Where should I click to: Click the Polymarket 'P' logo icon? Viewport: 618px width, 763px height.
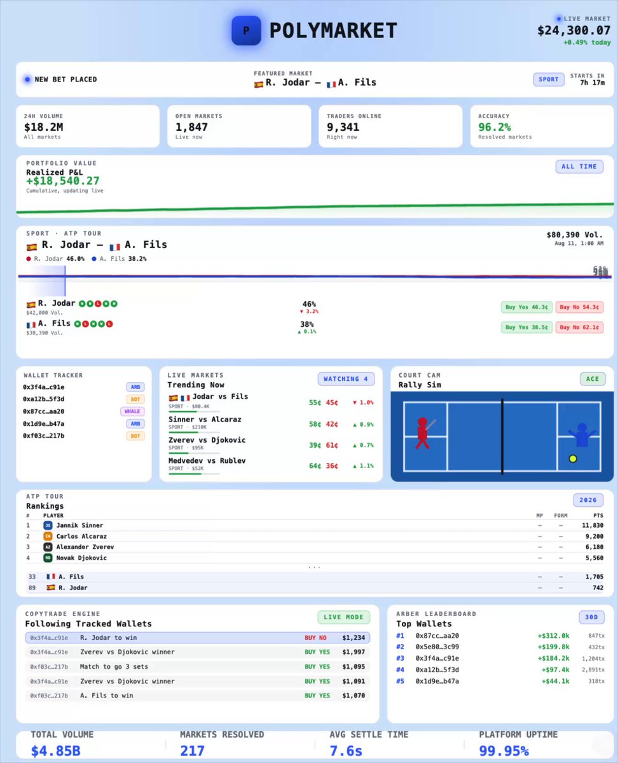[246, 31]
